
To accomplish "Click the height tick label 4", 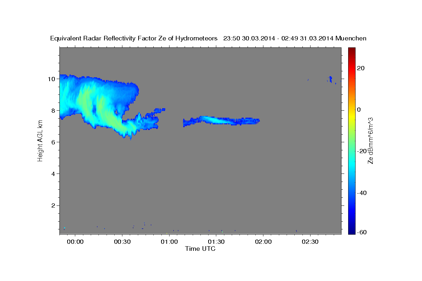I will click(x=53, y=174).
